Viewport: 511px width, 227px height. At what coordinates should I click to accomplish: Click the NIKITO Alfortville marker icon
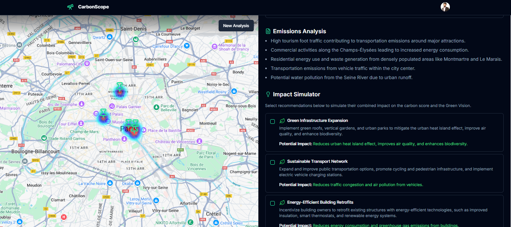(x=191, y=222)
